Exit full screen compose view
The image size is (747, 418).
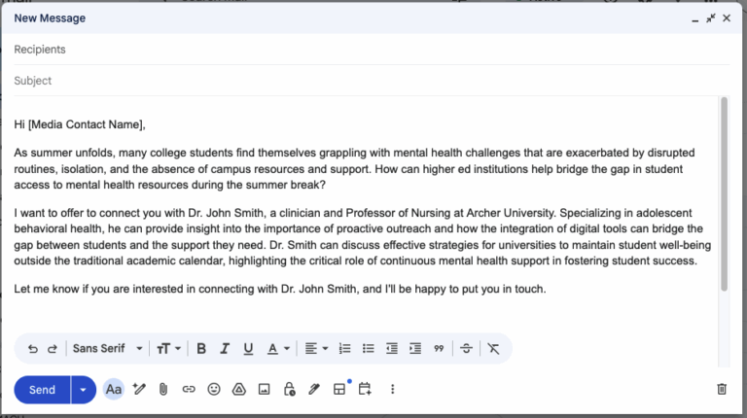tap(711, 18)
